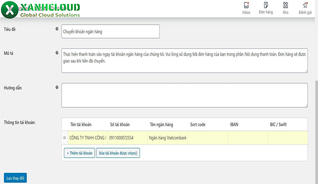Image resolution: width=318 pixels, height=184 pixels.
Task: Click the empty IBAN cell
Action: pyautogui.click(x=247, y=138)
